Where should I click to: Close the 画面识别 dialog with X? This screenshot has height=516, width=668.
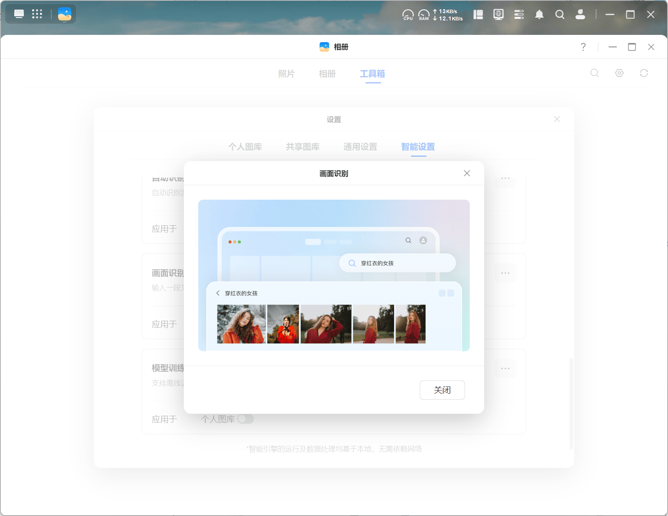pyautogui.click(x=467, y=173)
